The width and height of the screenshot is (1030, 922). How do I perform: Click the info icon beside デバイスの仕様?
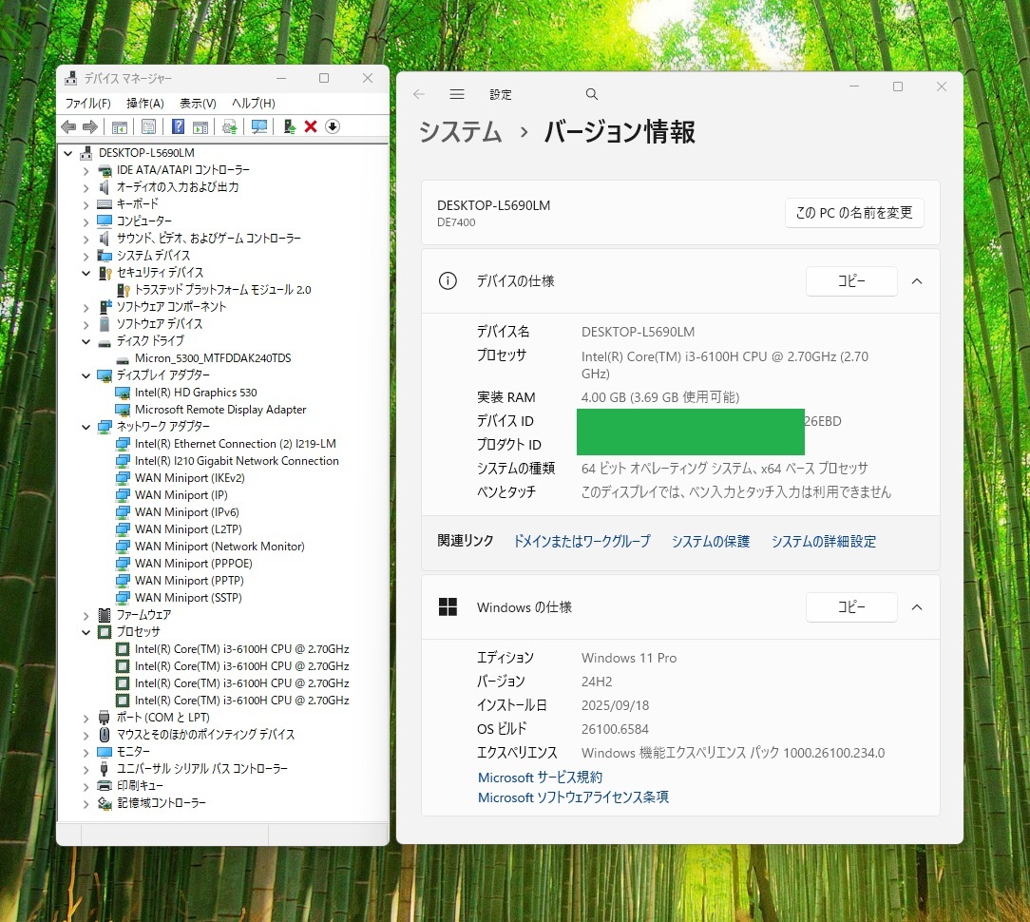coord(448,281)
